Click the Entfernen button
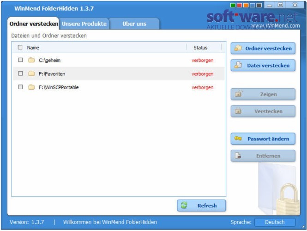This screenshot has width=307, height=231. [263, 156]
